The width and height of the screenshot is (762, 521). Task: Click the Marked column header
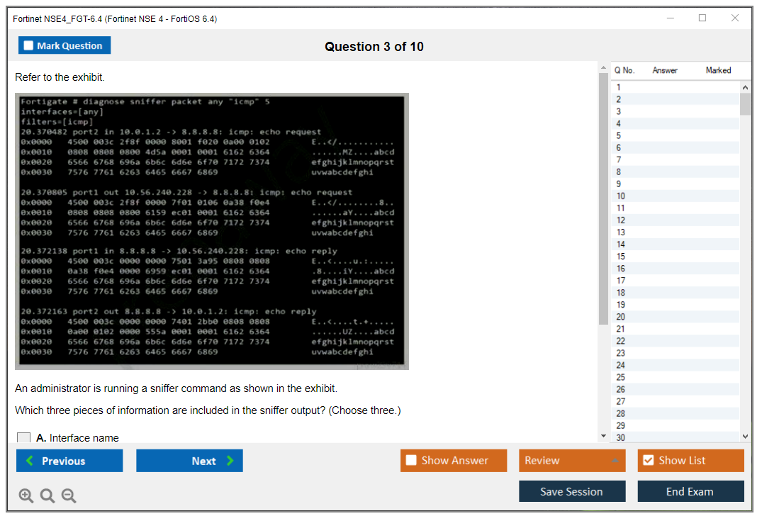click(717, 70)
